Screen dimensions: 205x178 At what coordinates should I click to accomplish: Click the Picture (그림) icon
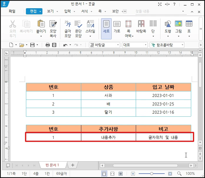(x=178, y=23)
